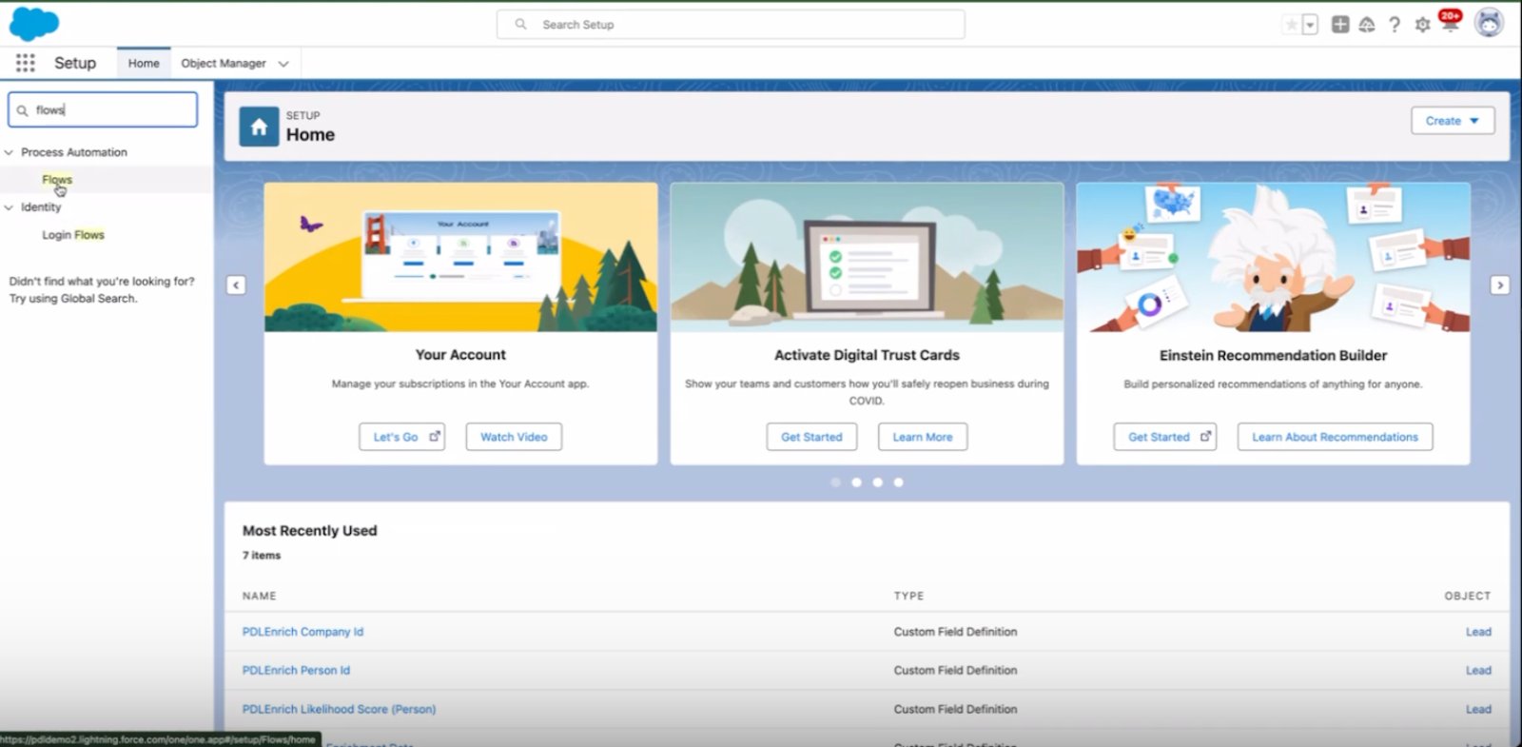
Task: Open the user profile avatar
Action: tap(1489, 22)
